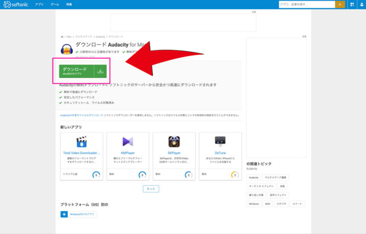The width and height of the screenshot is (366, 234).
Task: Click the の関連トピック sidebar heading
Action: [259, 164]
